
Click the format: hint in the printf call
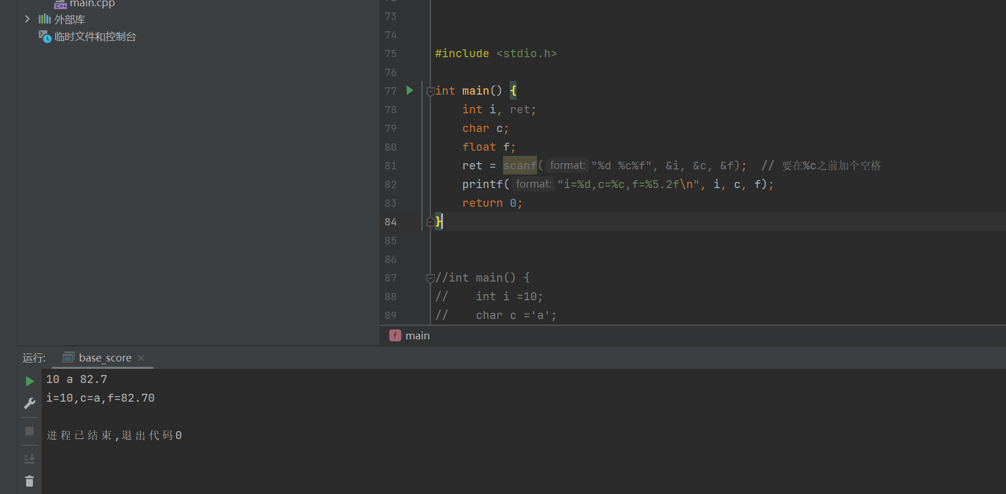point(533,184)
